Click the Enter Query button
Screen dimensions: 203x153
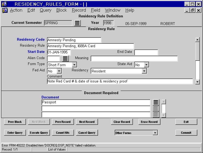[15, 133]
